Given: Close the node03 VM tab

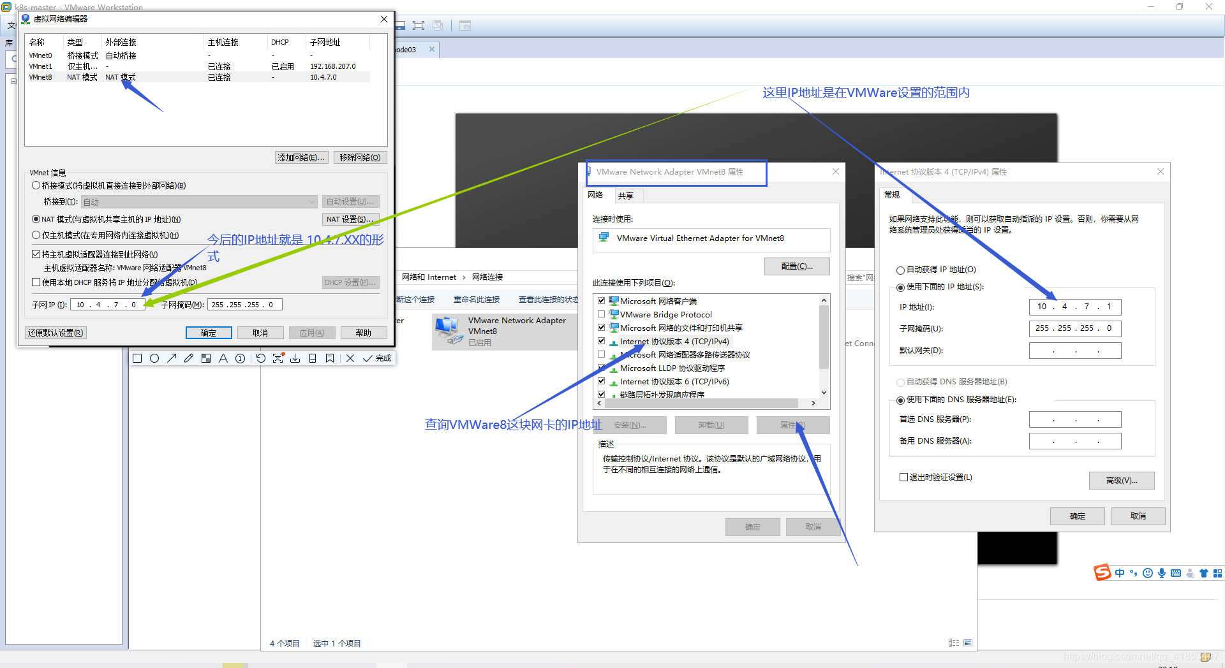Looking at the screenshot, I should 432,49.
